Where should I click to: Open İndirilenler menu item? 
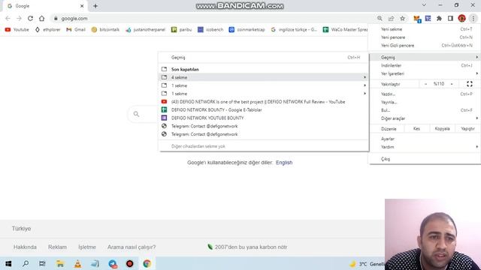(x=425, y=65)
